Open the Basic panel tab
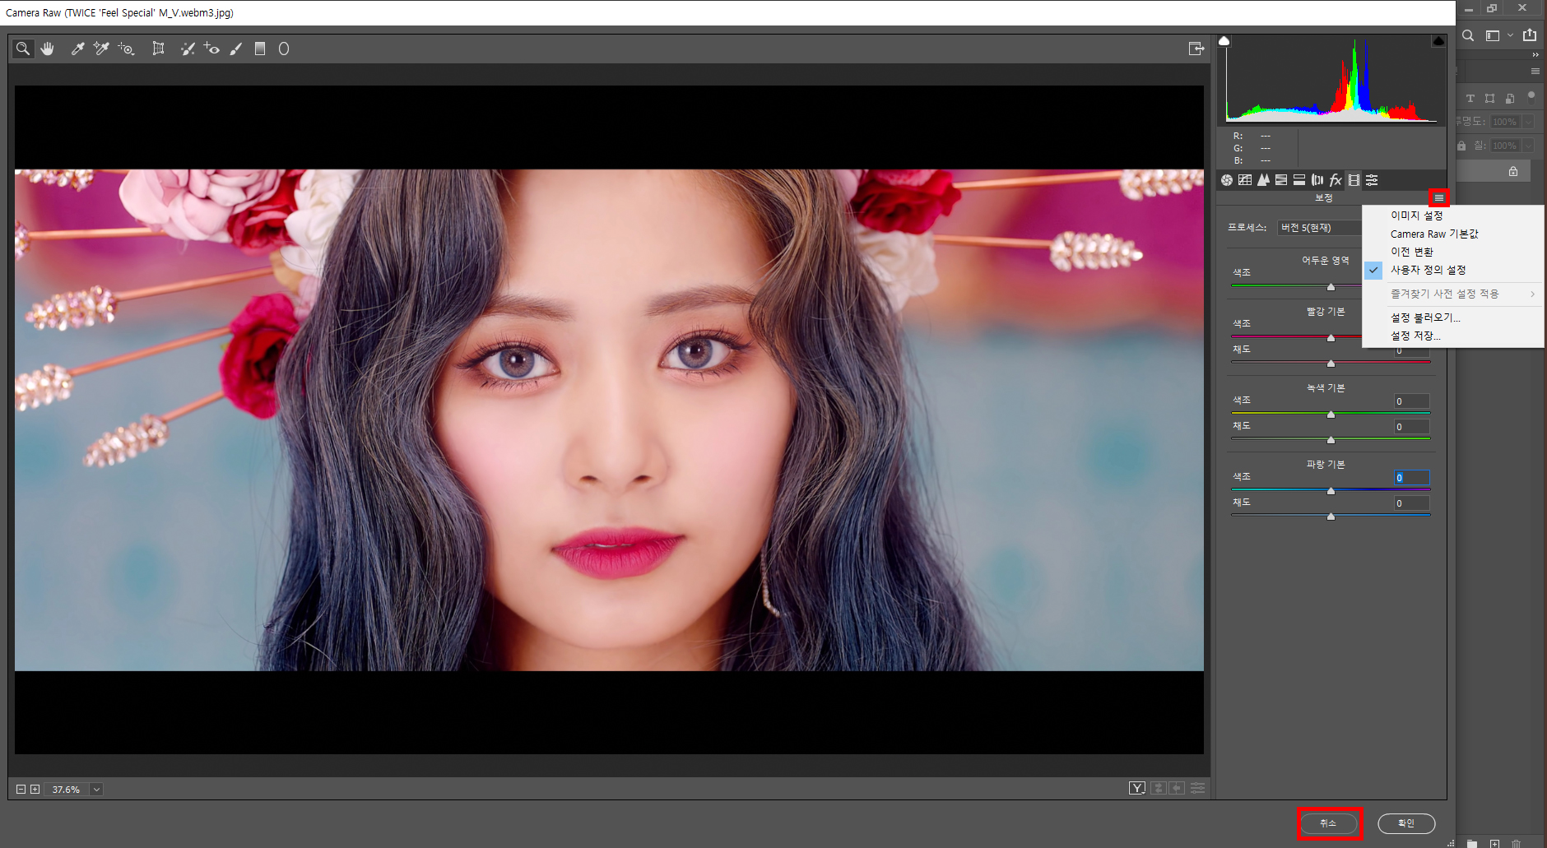1547x848 pixels. pyautogui.click(x=1227, y=180)
